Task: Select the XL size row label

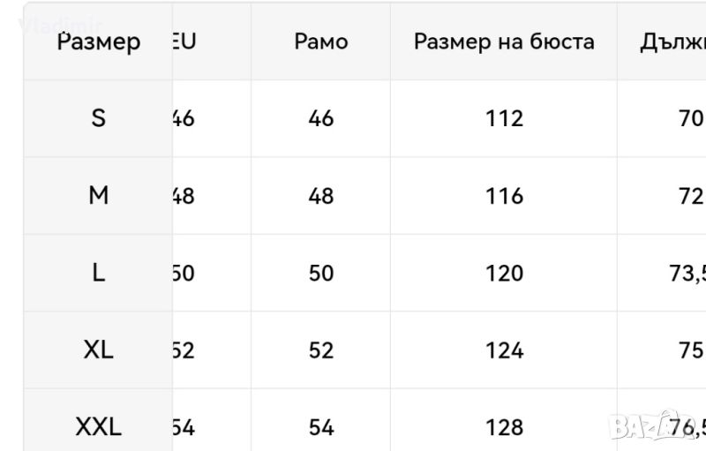Action: (x=98, y=350)
